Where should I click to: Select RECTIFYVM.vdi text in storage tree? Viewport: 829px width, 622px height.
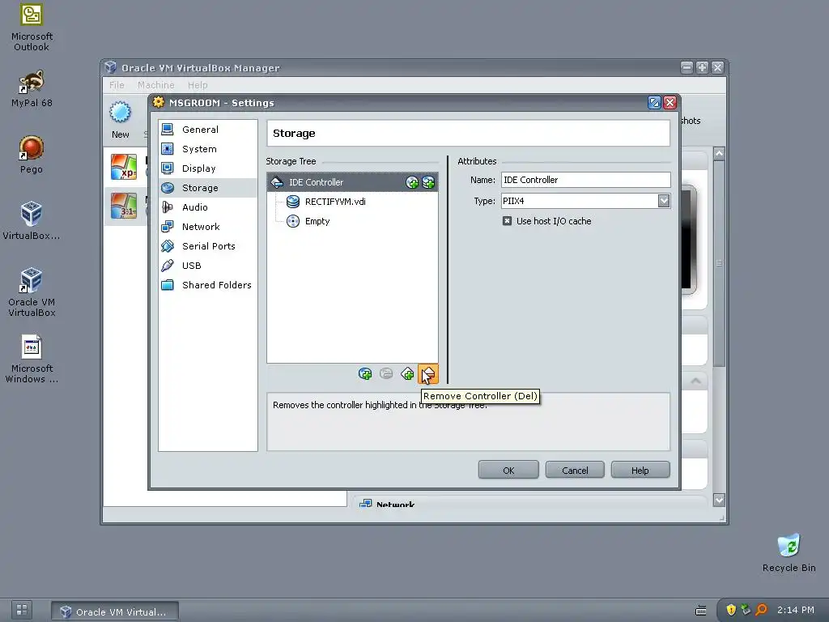(x=335, y=202)
